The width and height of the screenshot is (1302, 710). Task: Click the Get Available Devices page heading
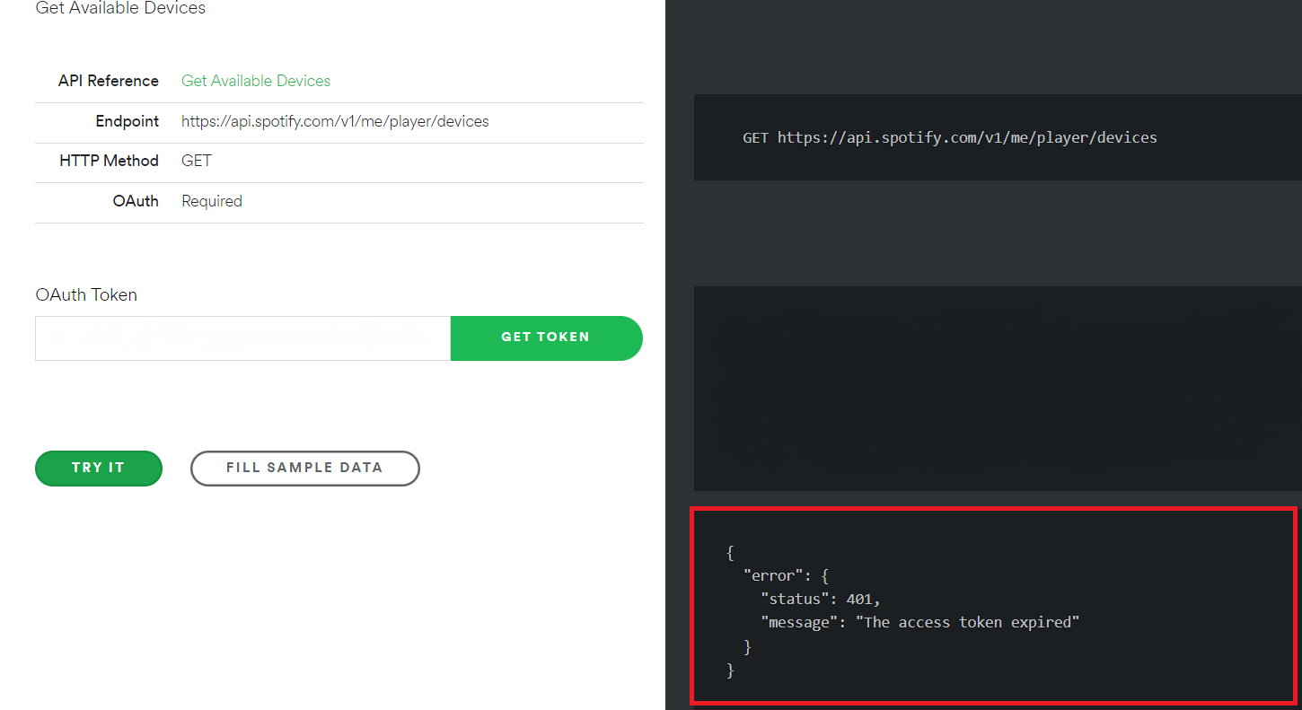(x=120, y=8)
